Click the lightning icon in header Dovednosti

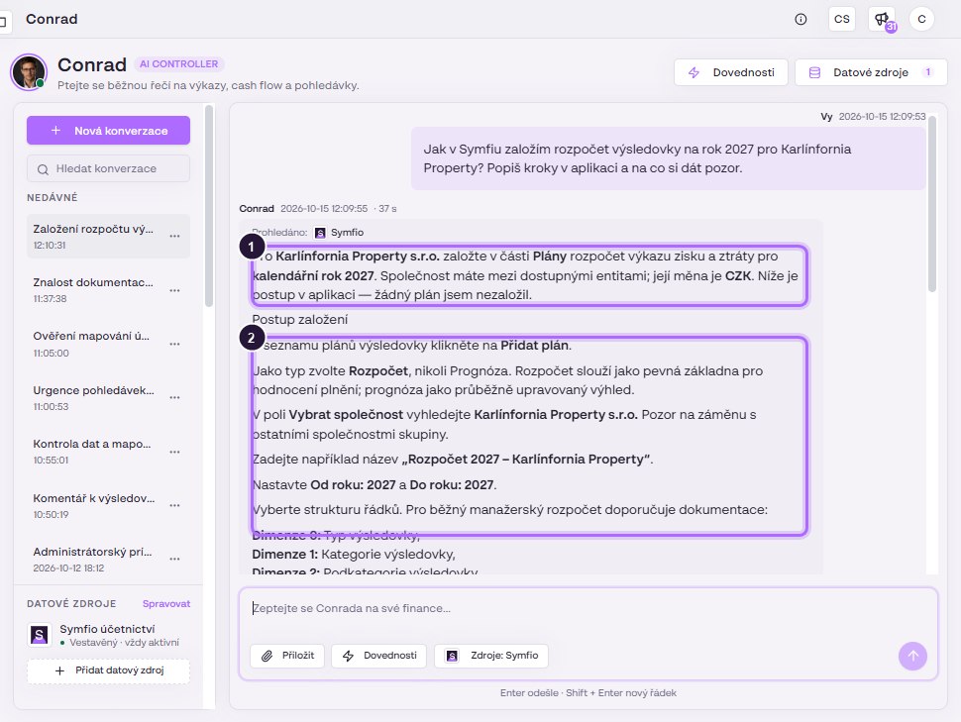tap(694, 72)
